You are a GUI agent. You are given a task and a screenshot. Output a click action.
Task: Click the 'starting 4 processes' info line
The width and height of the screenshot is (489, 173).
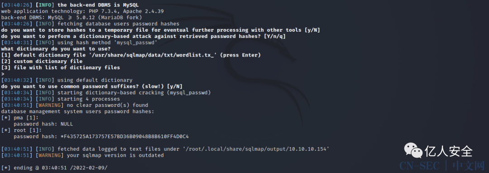(61, 99)
